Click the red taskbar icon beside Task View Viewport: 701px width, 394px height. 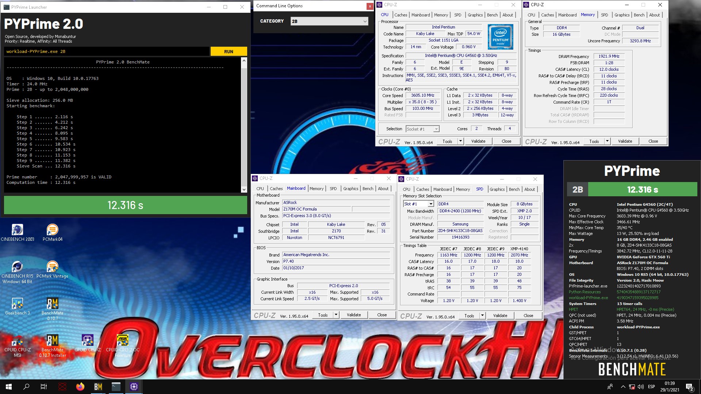(x=62, y=387)
